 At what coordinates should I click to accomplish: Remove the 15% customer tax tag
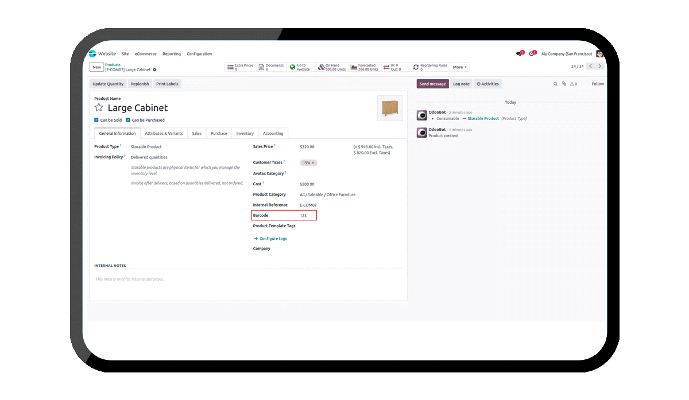click(x=313, y=163)
